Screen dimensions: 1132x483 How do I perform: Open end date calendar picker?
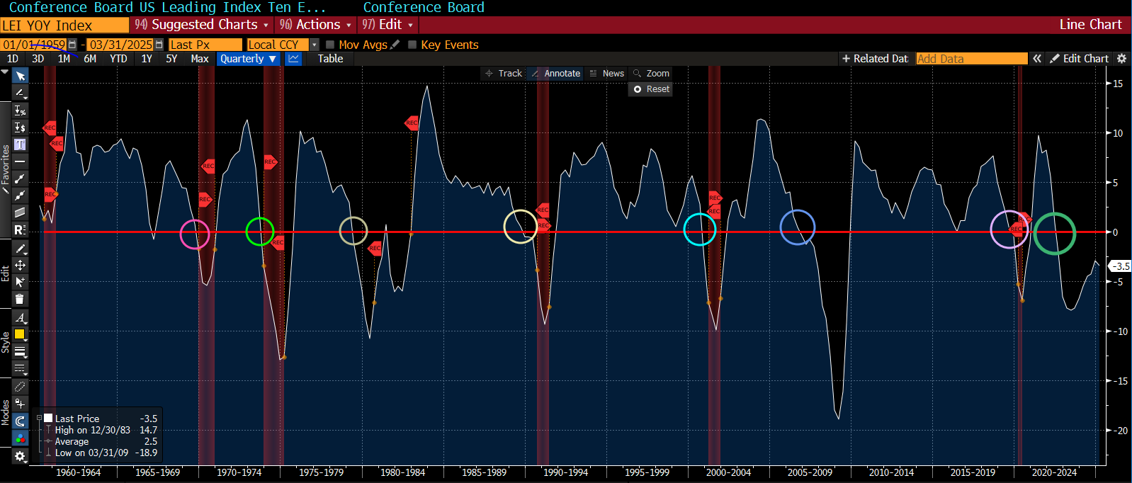(159, 45)
